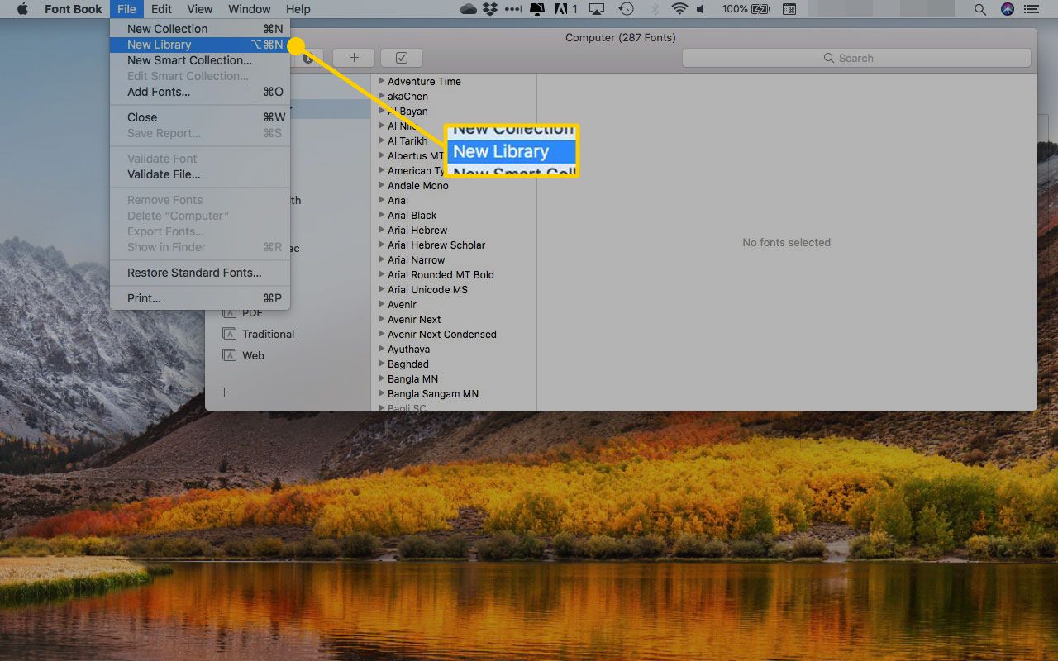Select the Bangla MN font name
The width and height of the screenshot is (1058, 661).
(x=412, y=378)
